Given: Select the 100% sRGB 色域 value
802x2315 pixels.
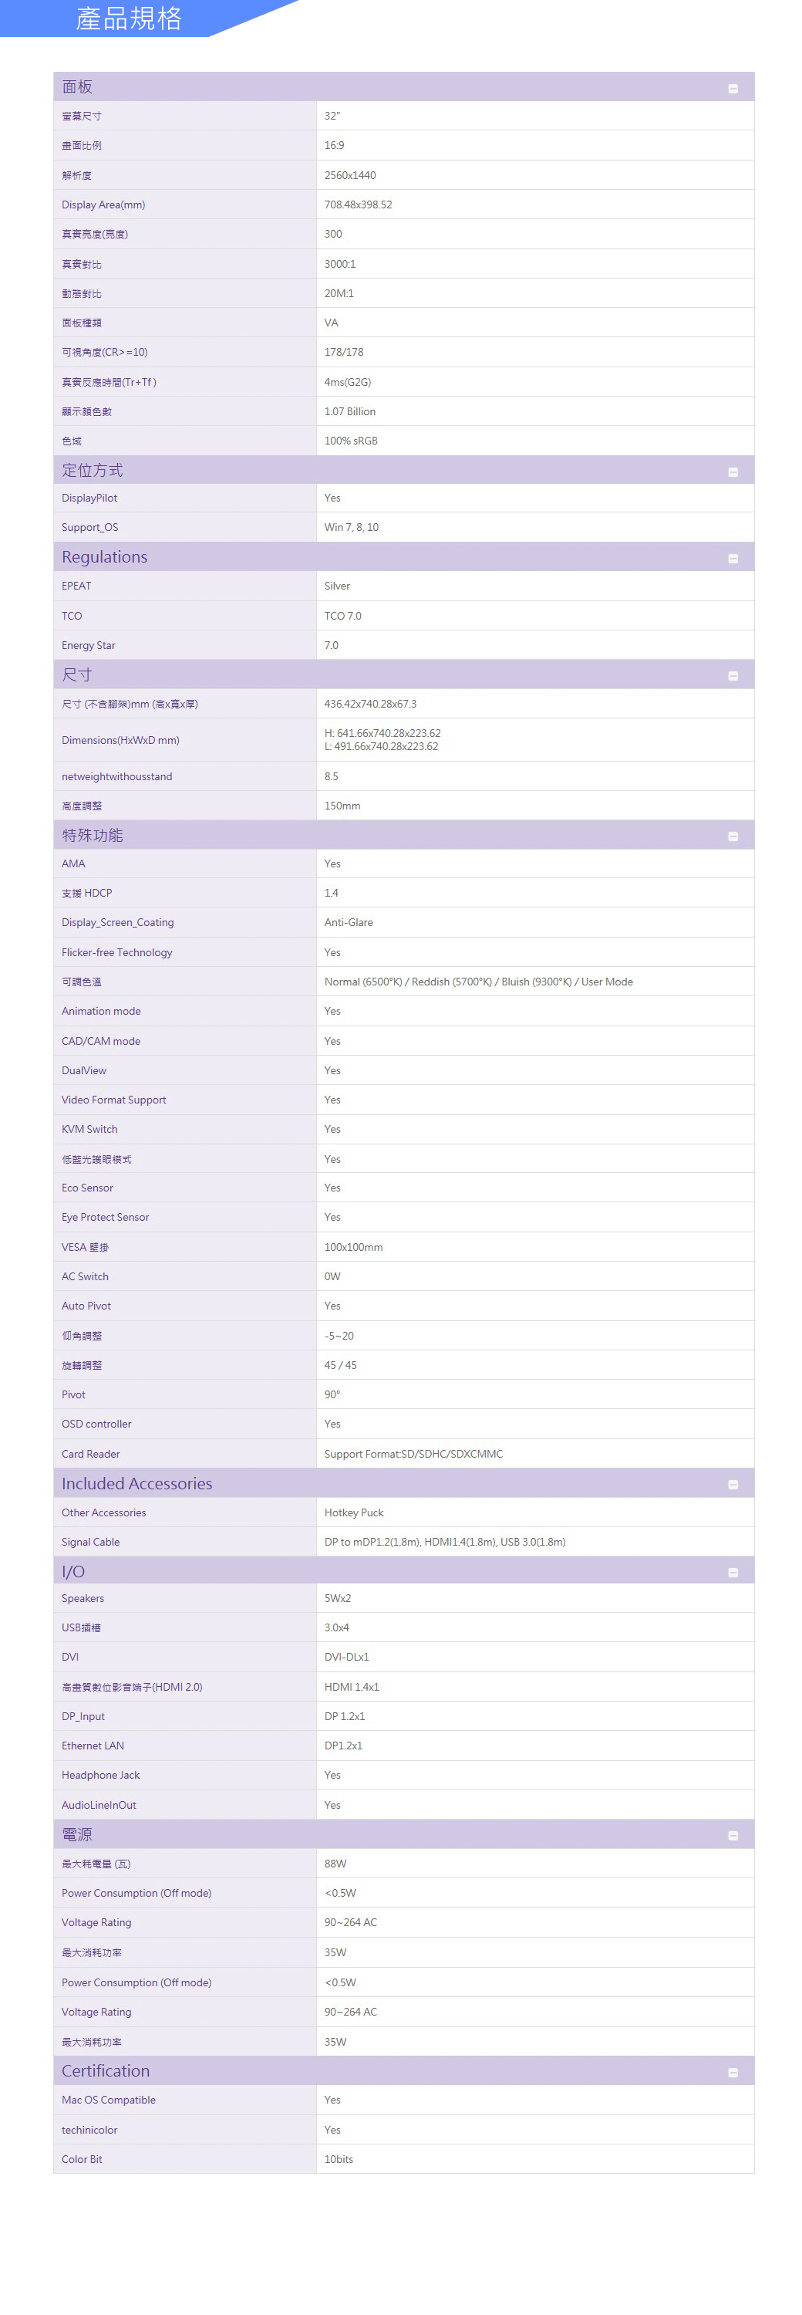Looking at the screenshot, I should point(350,441).
